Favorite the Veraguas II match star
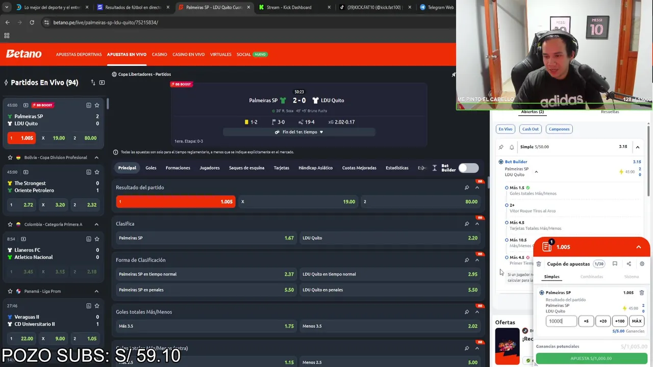Screen dimensions: 653x367 click(x=96, y=305)
